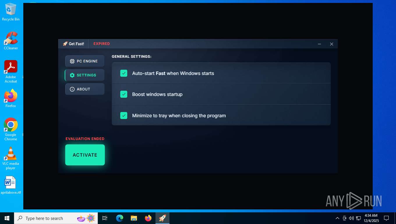Click the Activate button
396x224 pixels.
(x=85, y=155)
